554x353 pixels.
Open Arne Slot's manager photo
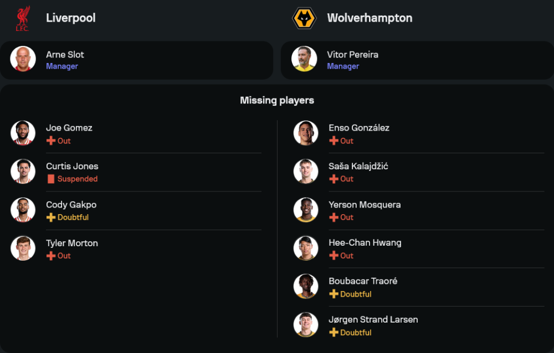pyautogui.click(x=23, y=59)
